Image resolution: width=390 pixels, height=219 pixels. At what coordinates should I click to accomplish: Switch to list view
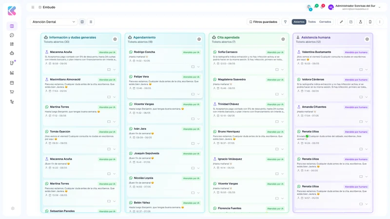tap(91, 22)
